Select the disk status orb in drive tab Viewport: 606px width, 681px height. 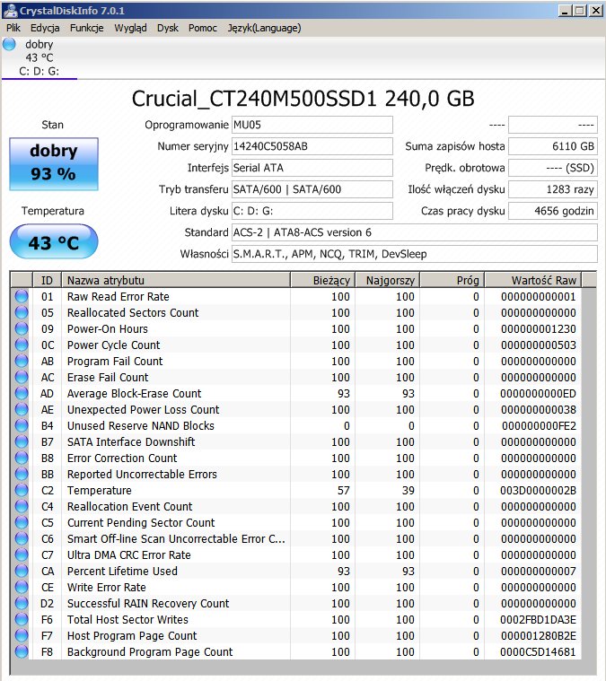click(x=9, y=44)
